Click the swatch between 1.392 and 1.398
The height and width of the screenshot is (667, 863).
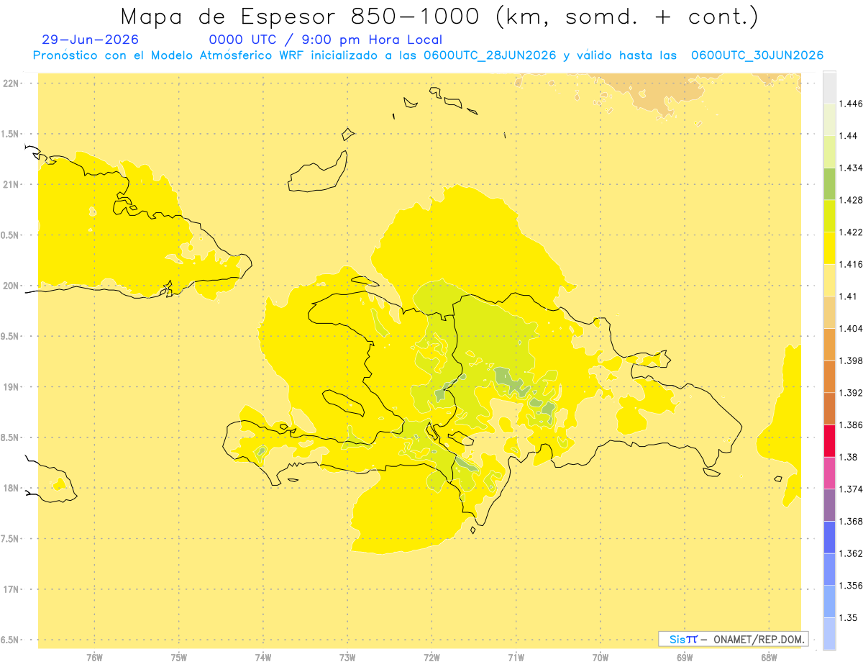[x=829, y=376]
